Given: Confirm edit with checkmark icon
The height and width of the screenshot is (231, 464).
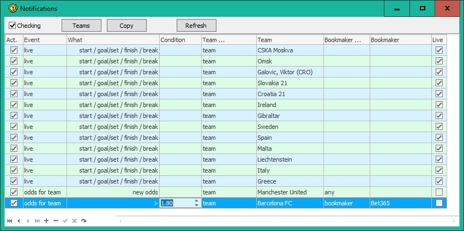Looking at the screenshot, I should pyautogui.click(x=65, y=221).
